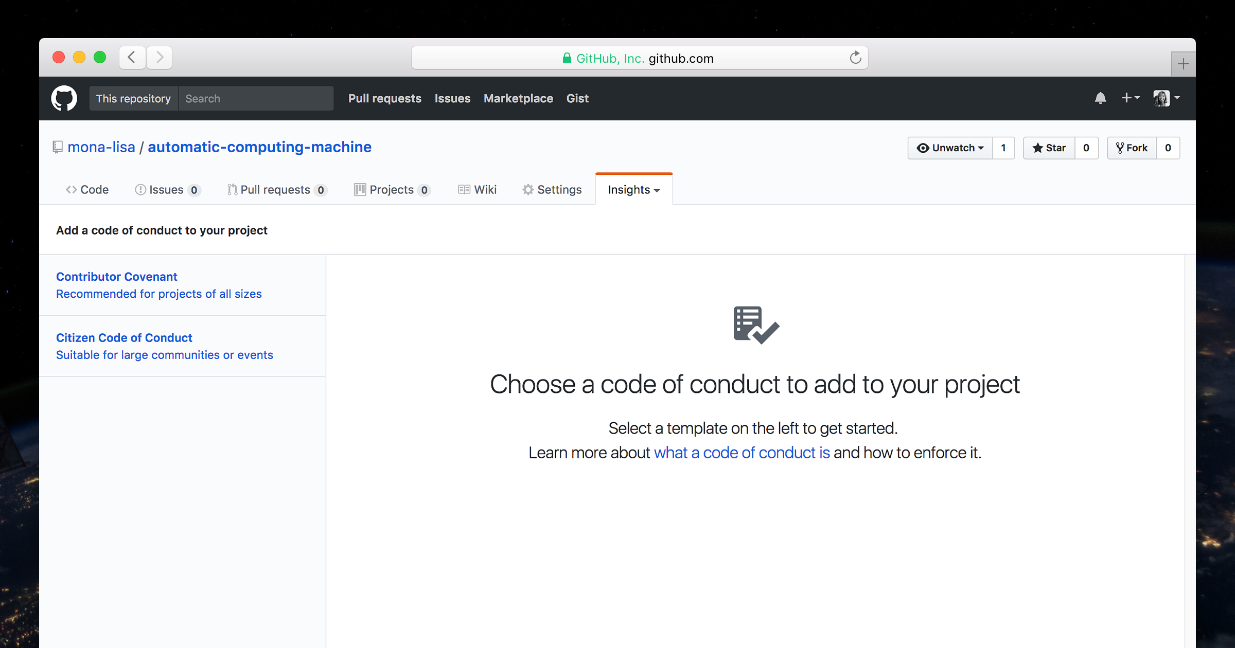
Task: Click the Pull requests nav icon
Action: click(x=231, y=189)
